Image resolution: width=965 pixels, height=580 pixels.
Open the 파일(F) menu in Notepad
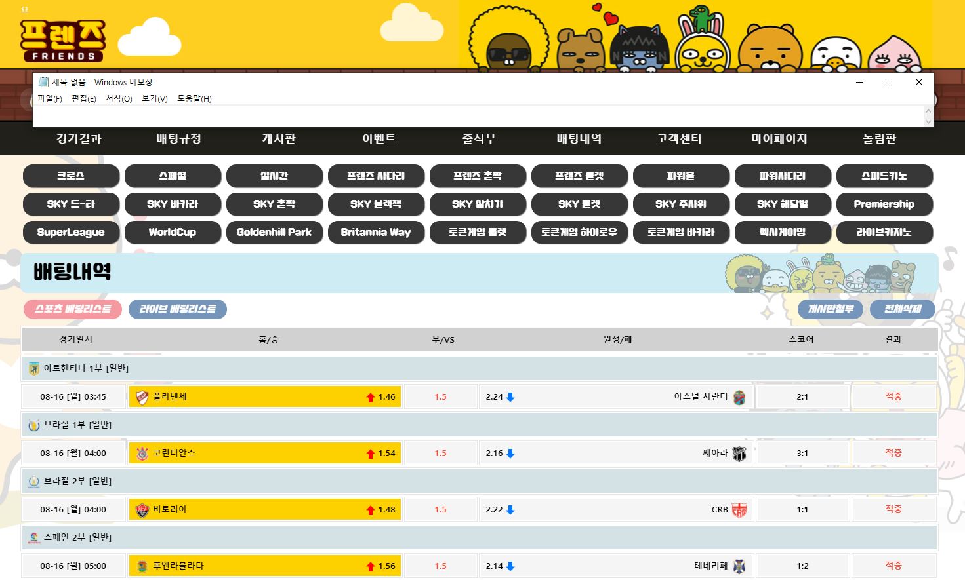pos(50,98)
